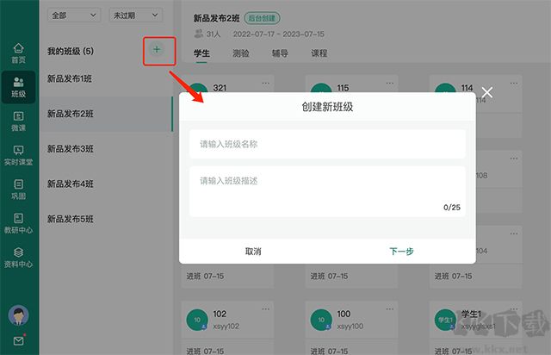Screen dimensions: 551x355
Task: Switch to the 辅导 tab
Action: (x=280, y=53)
